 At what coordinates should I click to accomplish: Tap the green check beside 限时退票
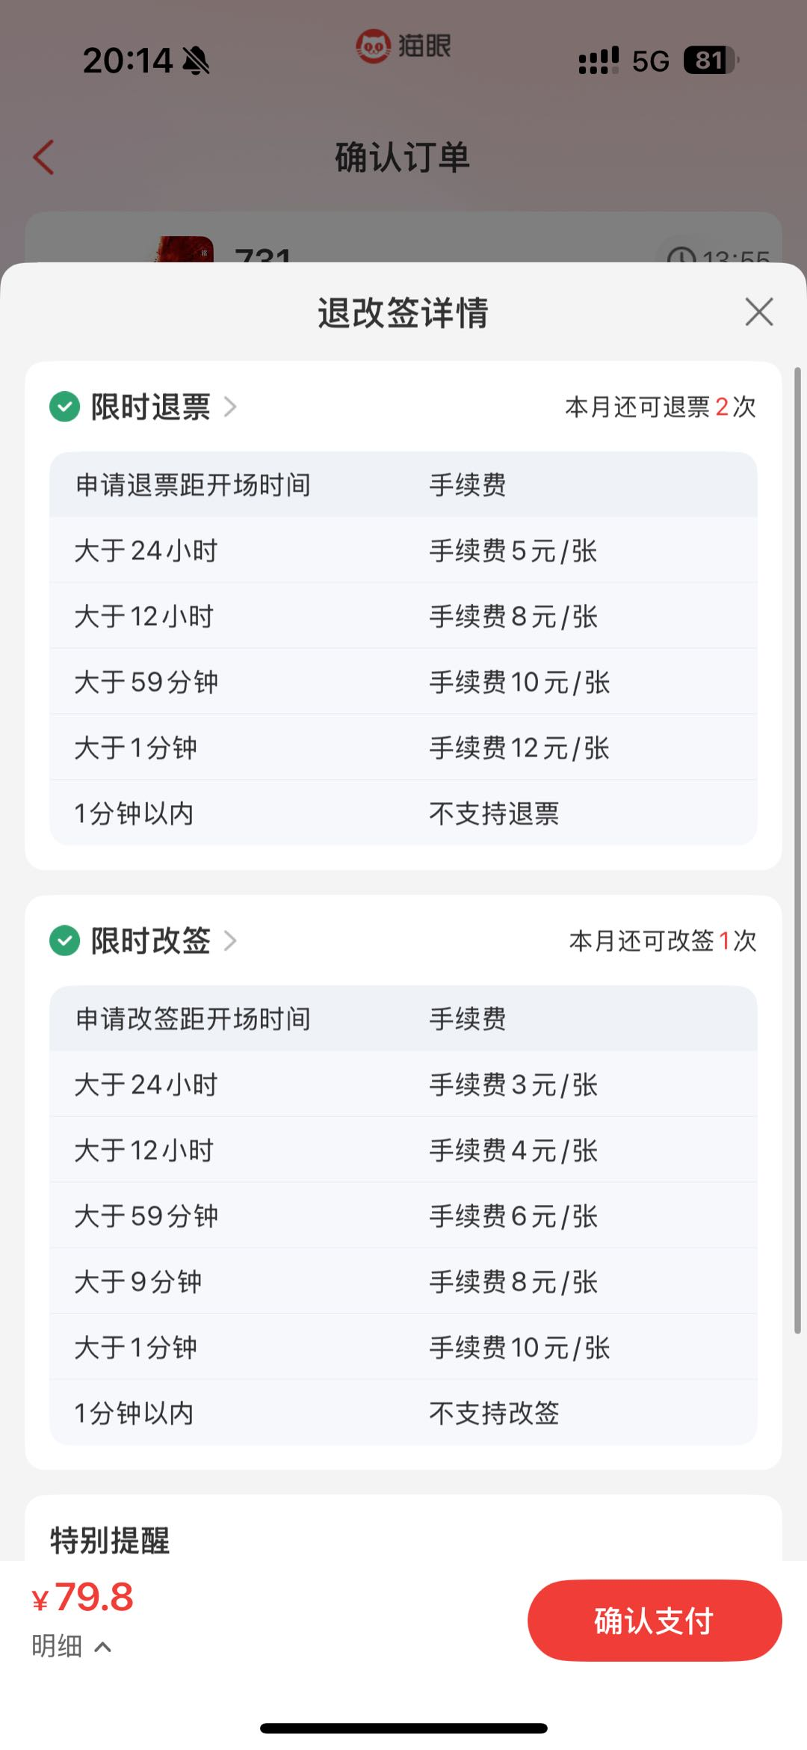(x=65, y=407)
